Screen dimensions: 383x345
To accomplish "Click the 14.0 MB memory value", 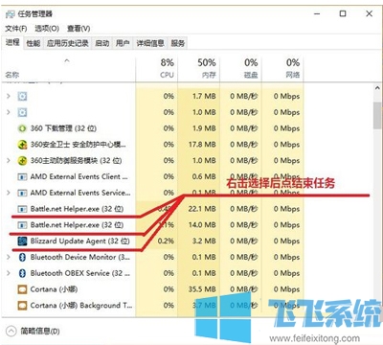I will pos(202,225).
